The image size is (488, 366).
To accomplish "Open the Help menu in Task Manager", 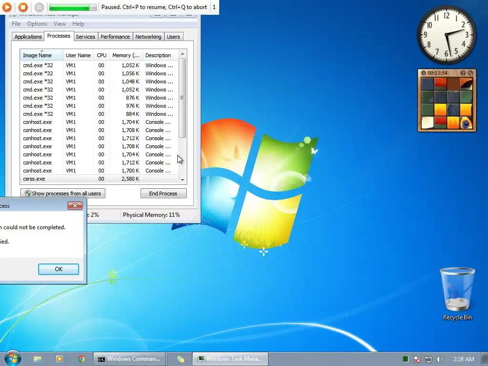I will (x=78, y=24).
